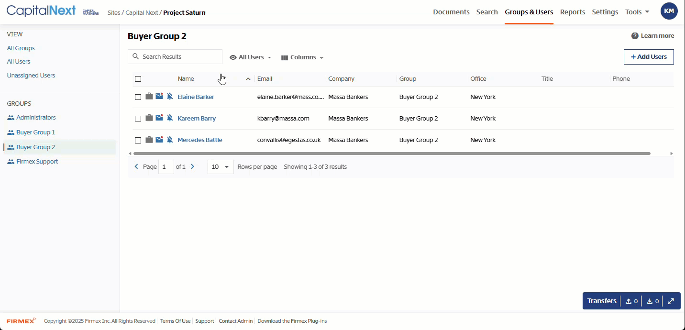Click the muted bell icon for Elaine Barker
The image size is (685, 330).
click(x=170, y=97)
